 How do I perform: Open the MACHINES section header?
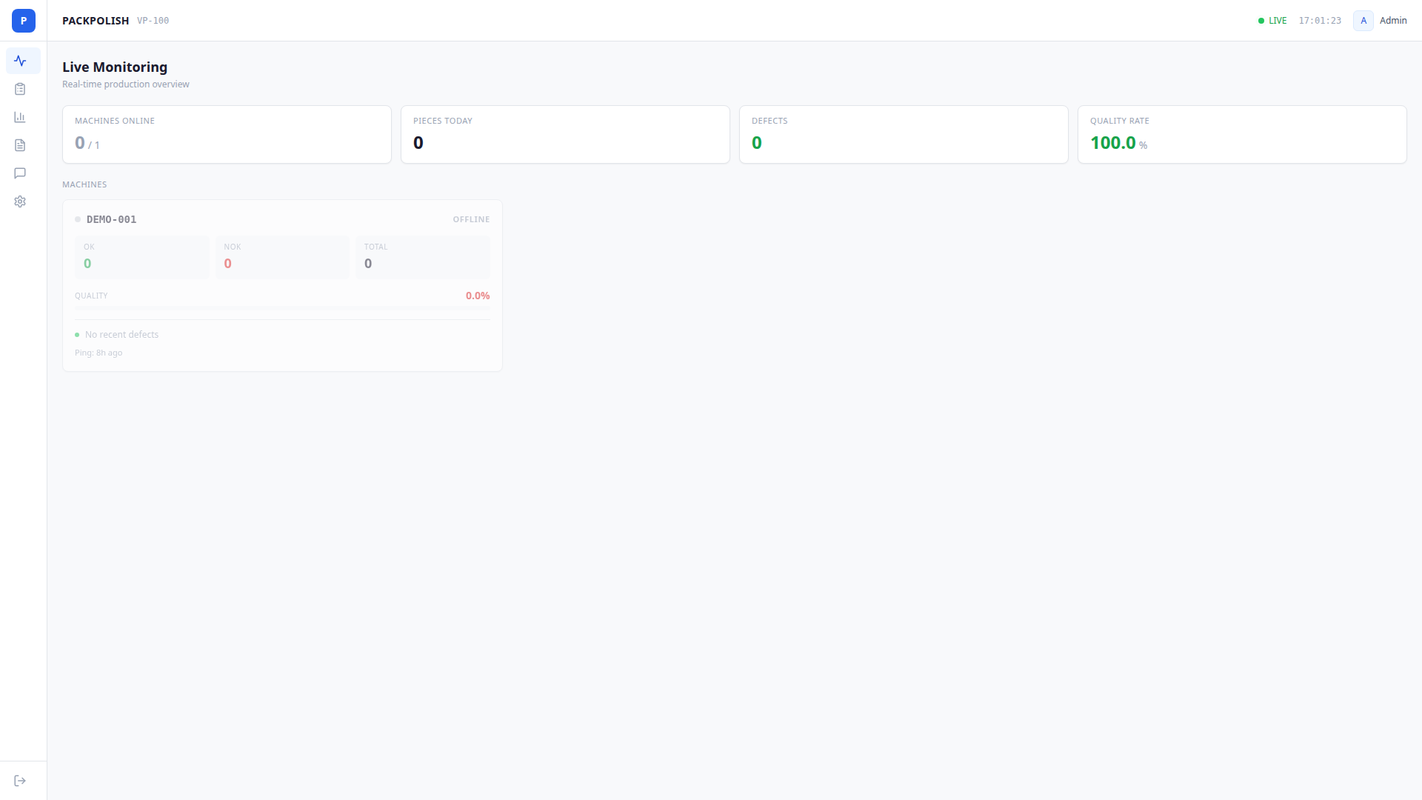tap(84, 184)
